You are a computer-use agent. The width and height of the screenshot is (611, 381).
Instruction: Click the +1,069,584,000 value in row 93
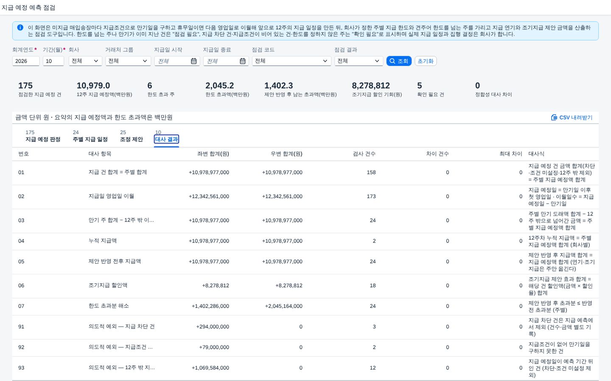pyautogui.click(x=210, y=368)
